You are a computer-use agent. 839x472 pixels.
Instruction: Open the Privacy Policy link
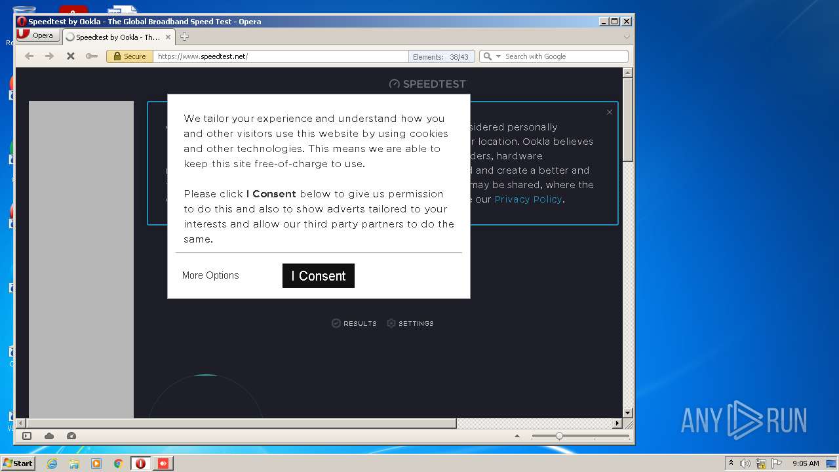pyautogui.click(x=528, y=199)
